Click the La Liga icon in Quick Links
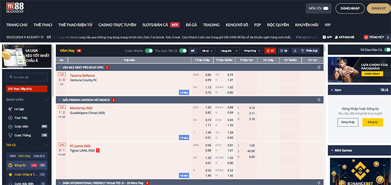Viewport: 391px width, 185px height. coord(10,109)
